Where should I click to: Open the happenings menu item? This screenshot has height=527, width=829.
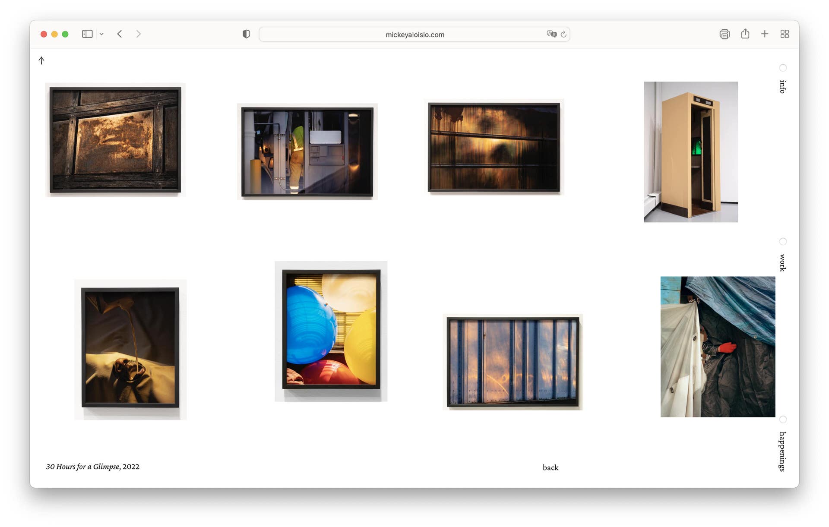tap(782, 451)
